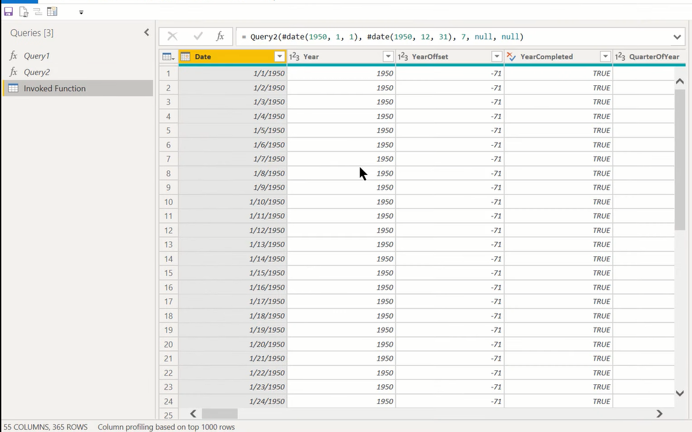Click the date type icon in Date column header
The width and height of the screenshot is (692, 432).
(186, 57)
